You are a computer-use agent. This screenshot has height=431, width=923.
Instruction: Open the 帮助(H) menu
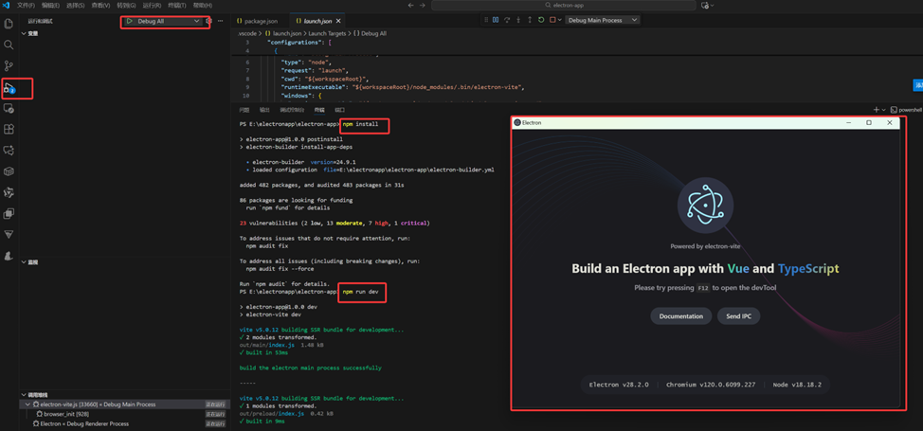coord(203,6)
